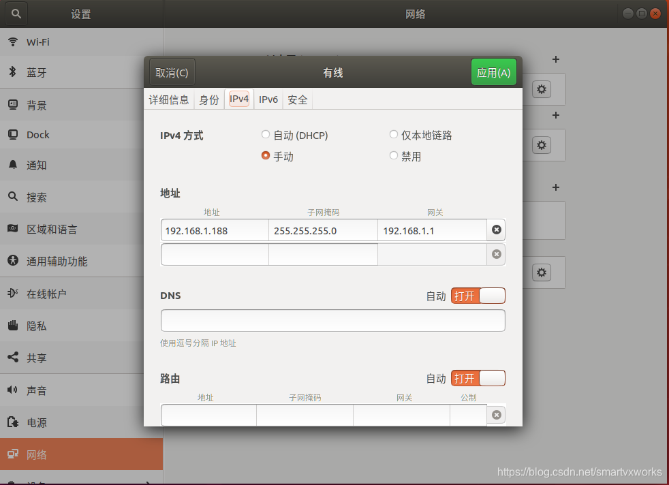Open the 电源 power settings
669x485 pixels.
(x=37, y=422)
